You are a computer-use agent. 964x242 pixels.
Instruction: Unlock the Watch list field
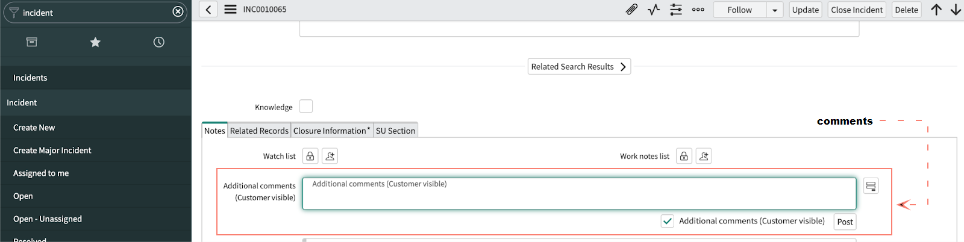point(310,157)
